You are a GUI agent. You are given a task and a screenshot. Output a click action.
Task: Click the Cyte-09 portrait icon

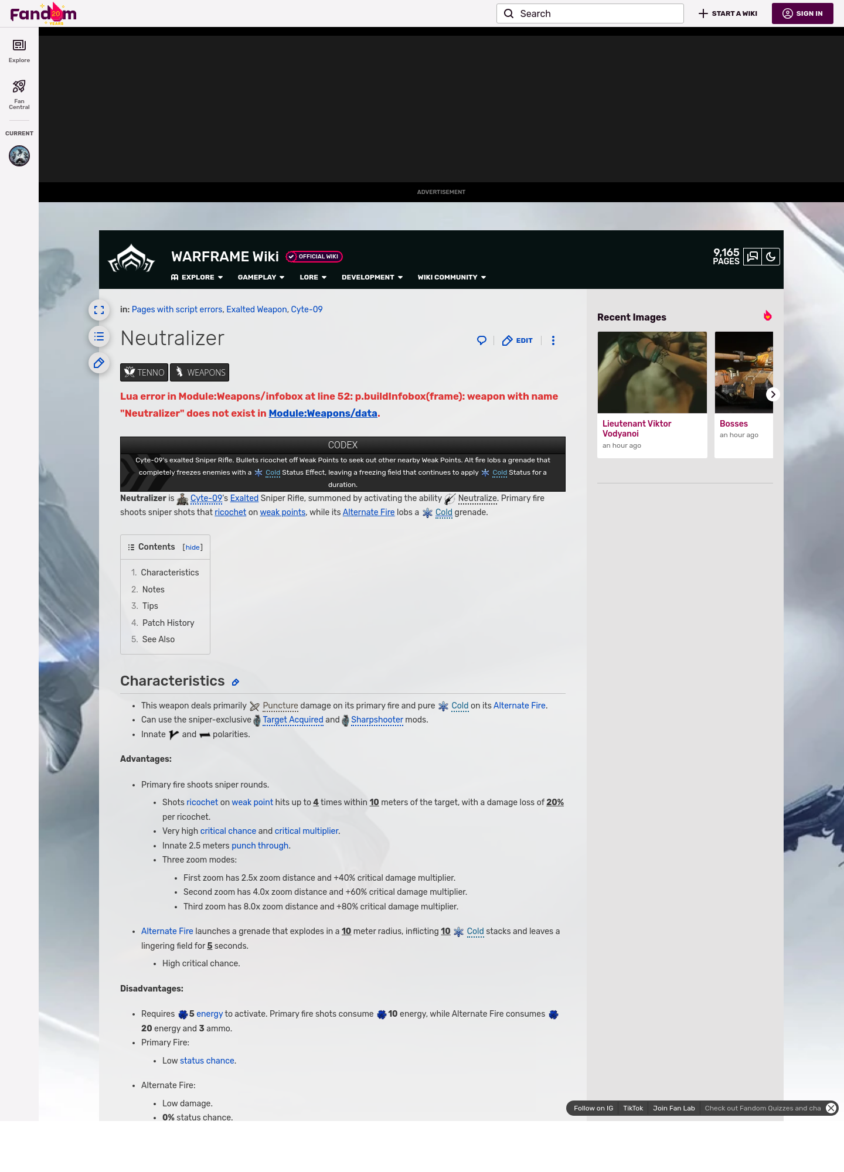point(182,499)
